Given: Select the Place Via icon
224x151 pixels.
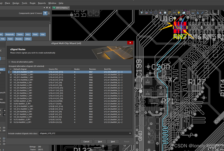Looking at the screenshot, I should click(179, 13).
